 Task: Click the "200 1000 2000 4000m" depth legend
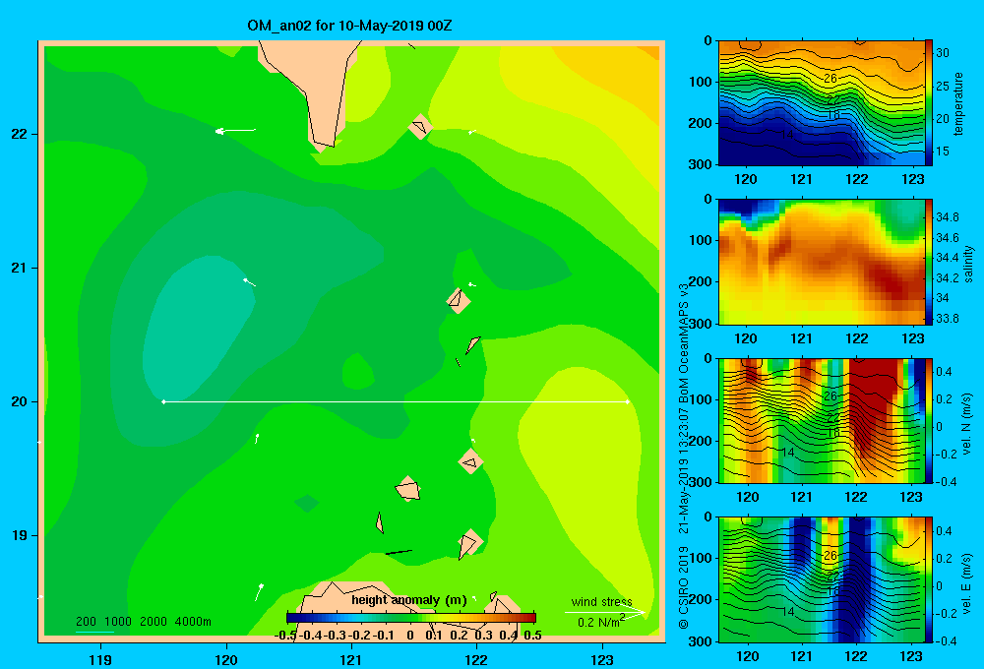(143, 622)
